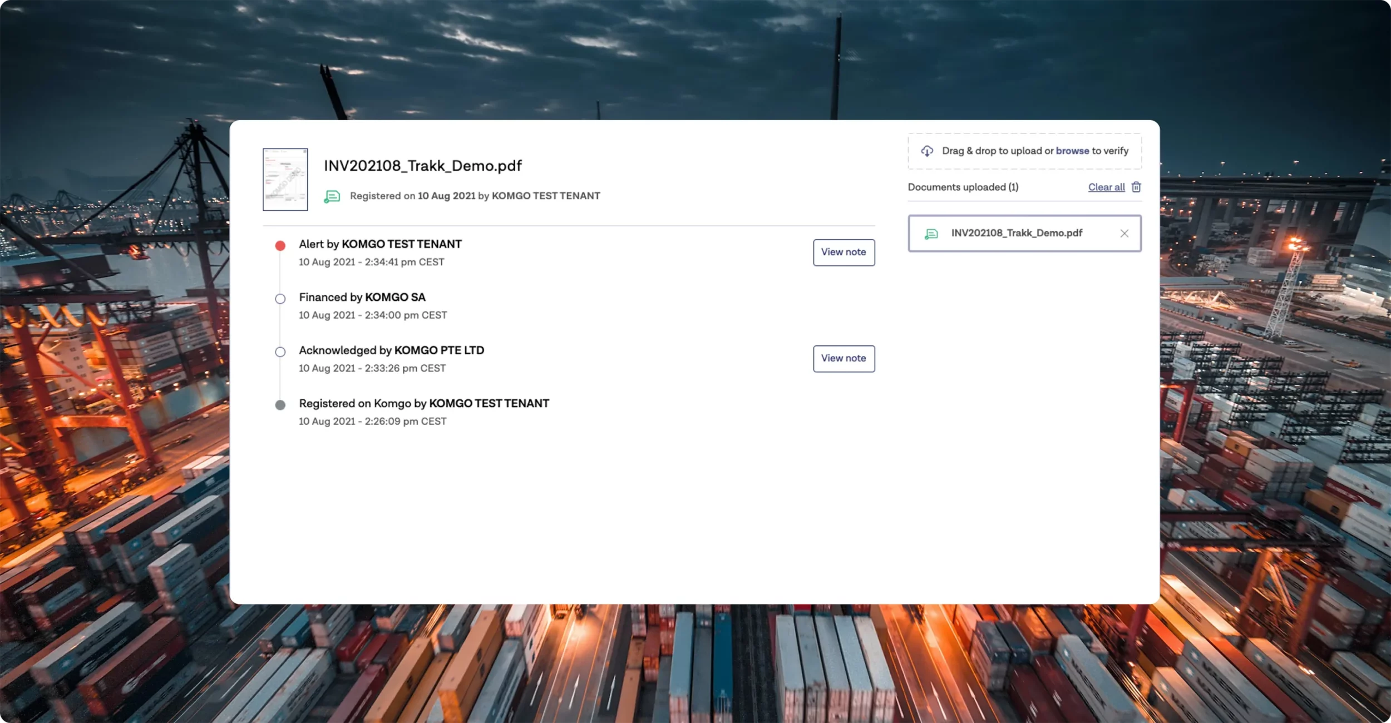The width and height of the screenshot is (1391, 723).
Task: Open View note for the Alert entry
Action: [844, 252]
